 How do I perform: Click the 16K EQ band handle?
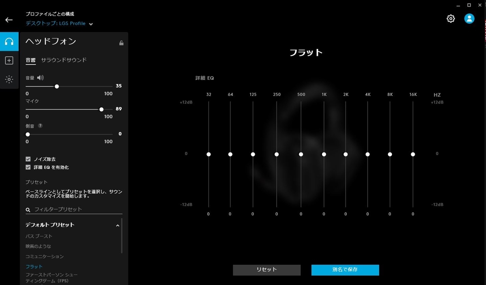(413, 154)
